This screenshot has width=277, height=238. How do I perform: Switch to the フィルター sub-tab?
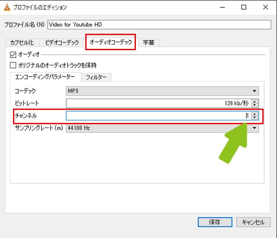(x=96, y=77)
